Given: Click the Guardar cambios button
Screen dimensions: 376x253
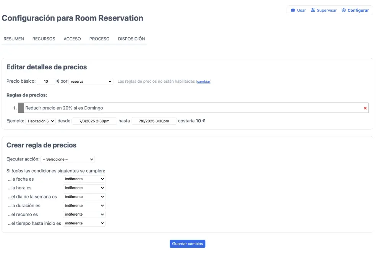Looking at the screenshot, I should point(187,244).
